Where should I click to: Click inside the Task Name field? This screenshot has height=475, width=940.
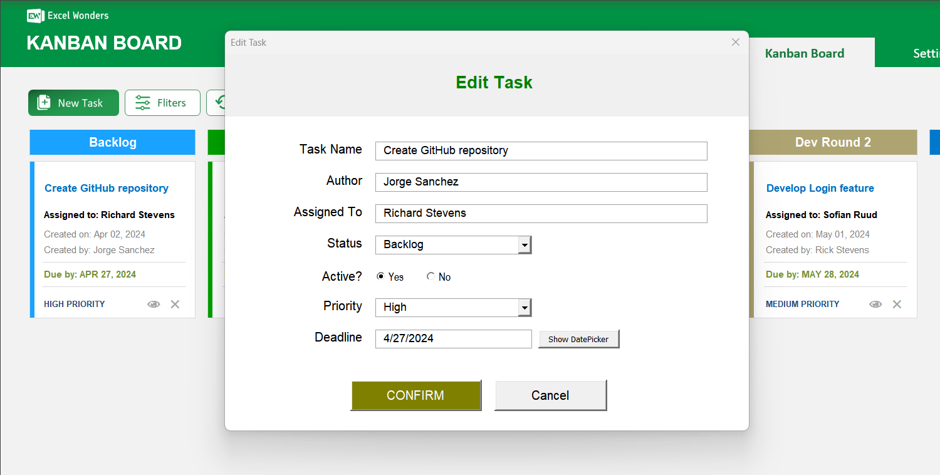point(541,150)
